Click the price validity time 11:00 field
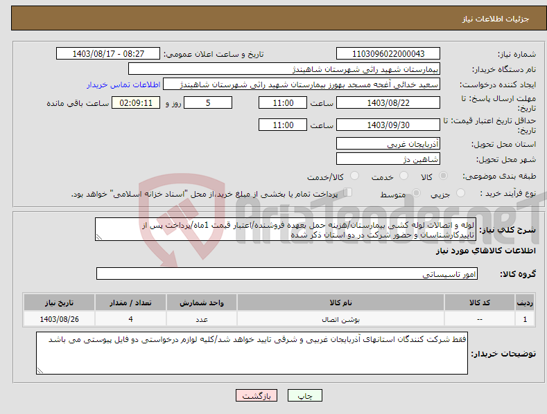 [283, 125]
